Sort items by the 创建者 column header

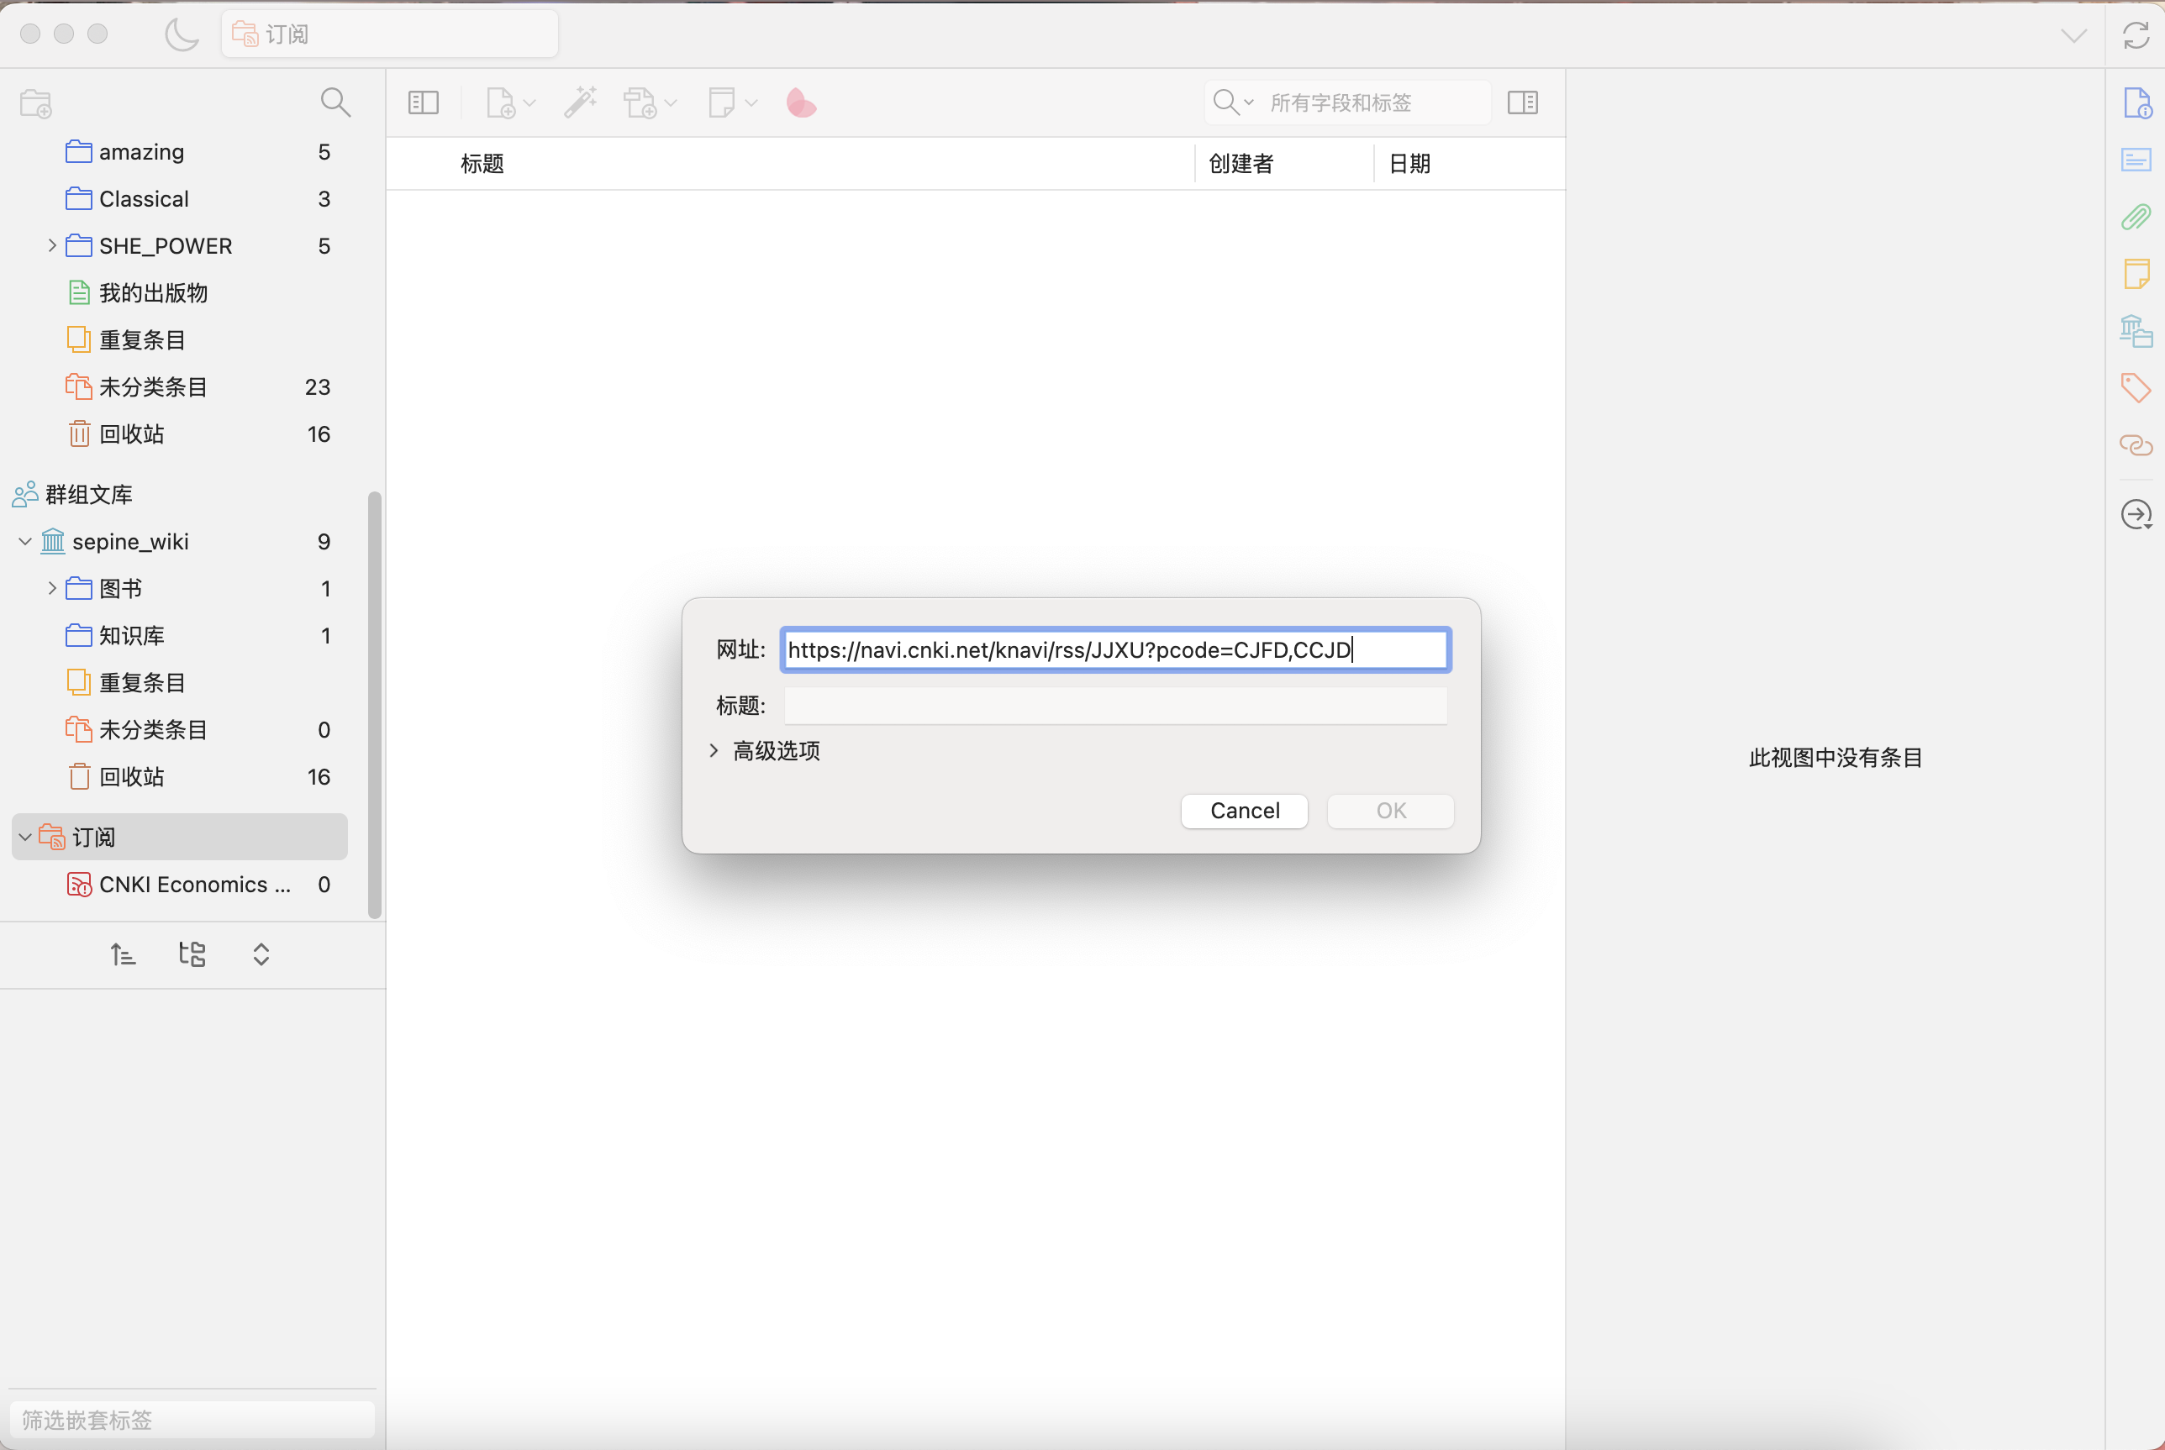click(x=1241, y=164)
